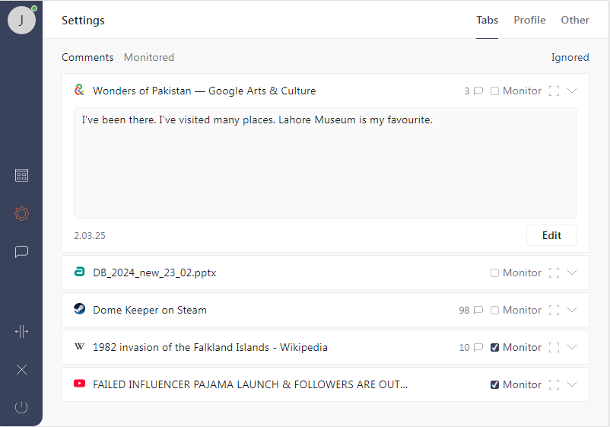Click the power icon in sidebar
Screen dimensions: 610x427
point(21,407)
